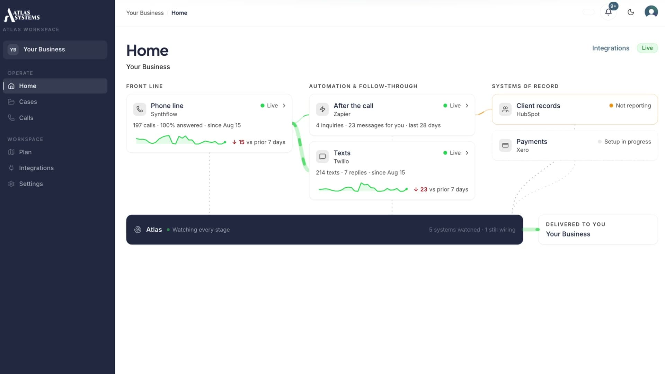Open Integrations in the sidebar
Image resolution: width=665 pixels, height=374 pixels.
click(x=55, y=168)
